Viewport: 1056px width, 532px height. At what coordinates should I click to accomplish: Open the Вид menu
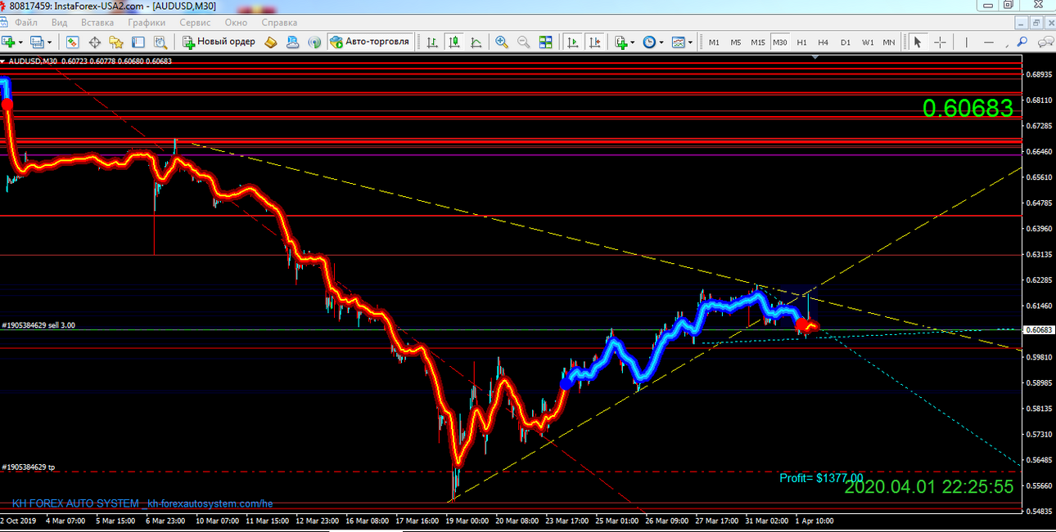coord(59,23)
